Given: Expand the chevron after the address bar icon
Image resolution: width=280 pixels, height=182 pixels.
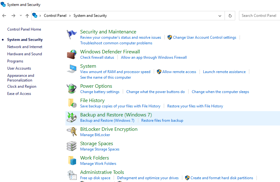Looking at the screenshot, I should click(40, 16).
